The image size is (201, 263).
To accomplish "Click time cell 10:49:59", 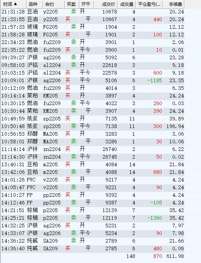I will pyautogui.click(x=13, y=119).
